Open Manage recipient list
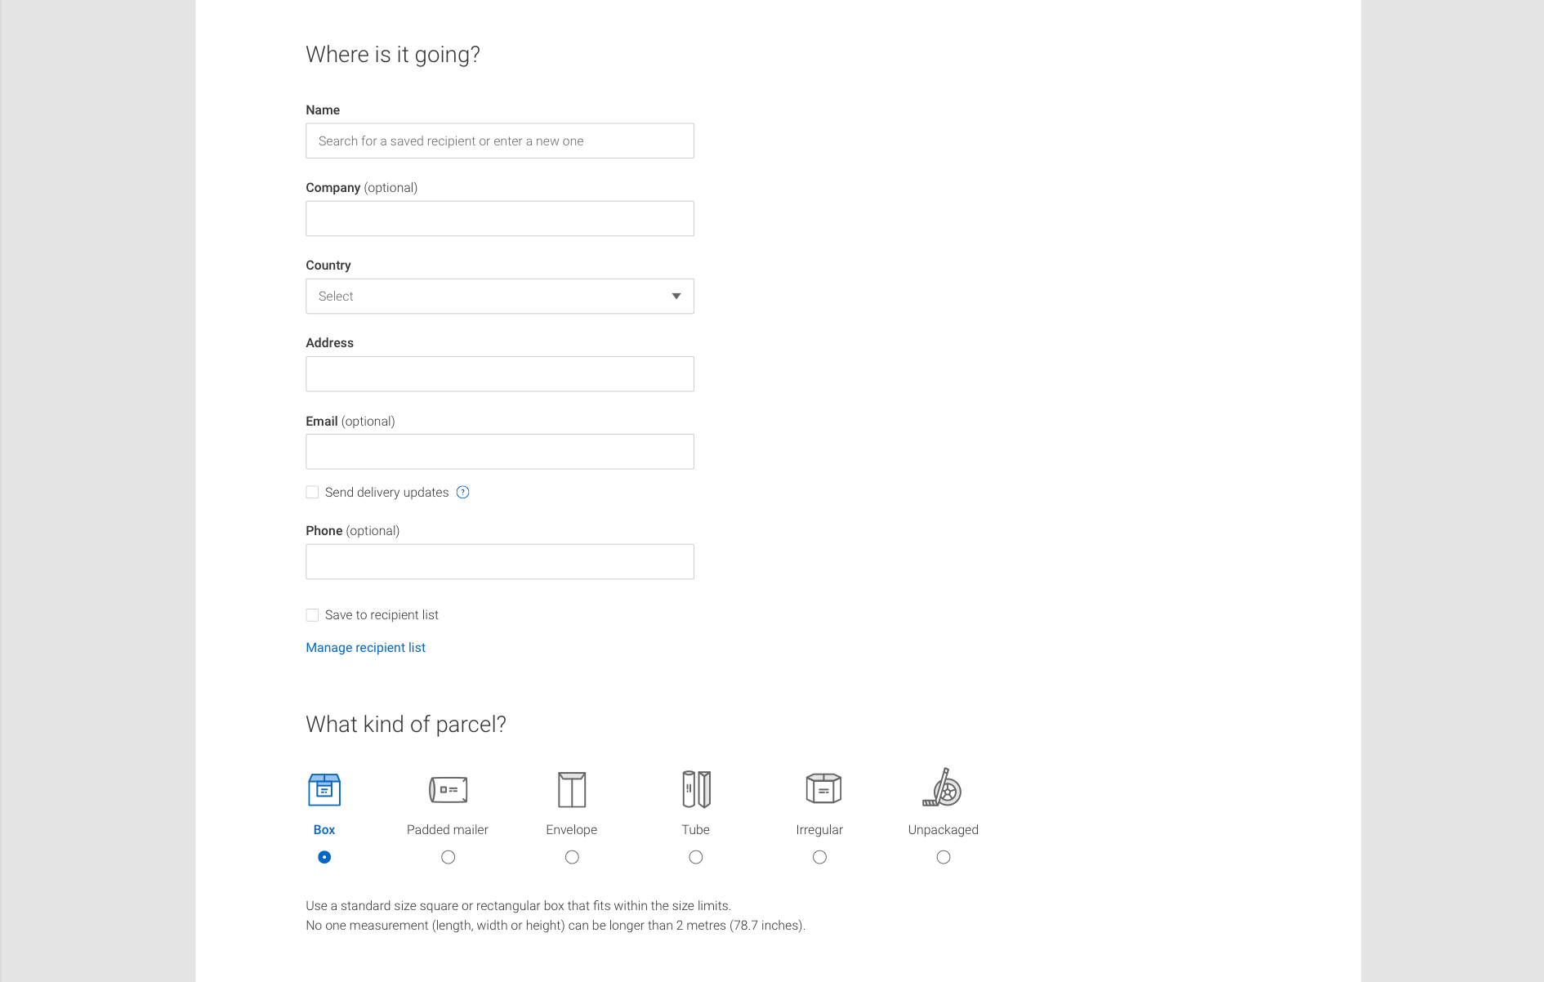Screen dimensions: 1544x982 (x=365, y=647)
